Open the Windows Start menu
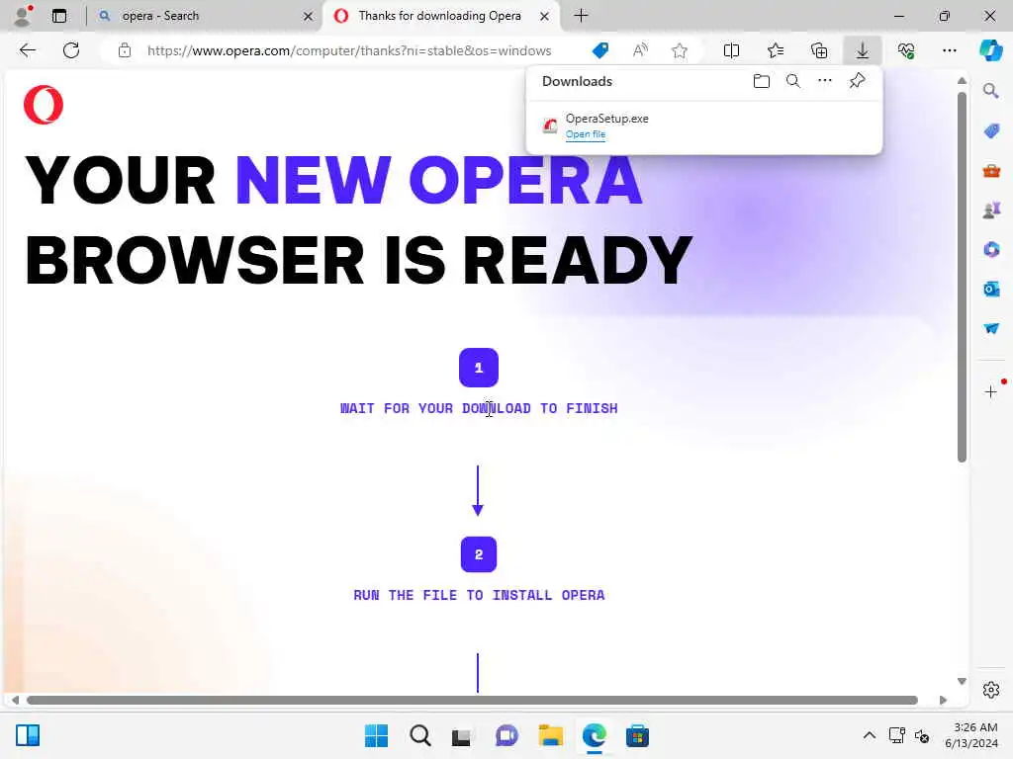The height and width of the screenshot is (759, 1013). 376,735
